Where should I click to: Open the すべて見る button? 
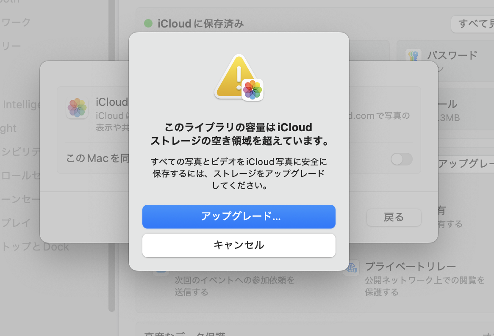pos(473,24)
